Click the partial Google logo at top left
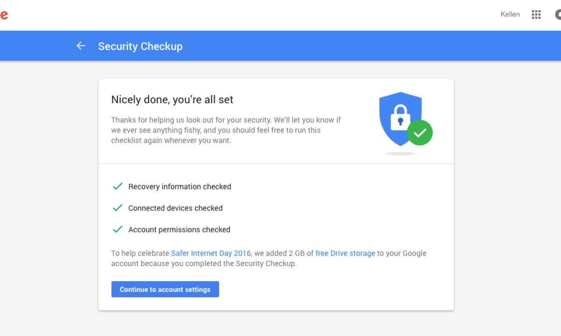561x336 pixels. (x=4, y=15)
